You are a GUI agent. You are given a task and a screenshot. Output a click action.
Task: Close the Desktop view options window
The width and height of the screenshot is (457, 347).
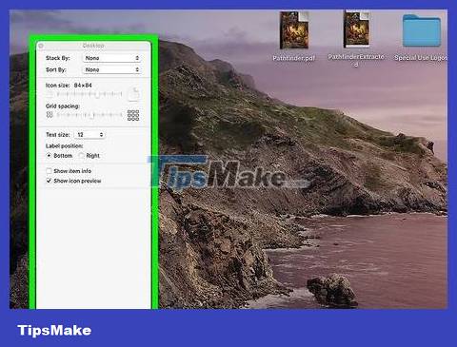[x=41, y=46]
